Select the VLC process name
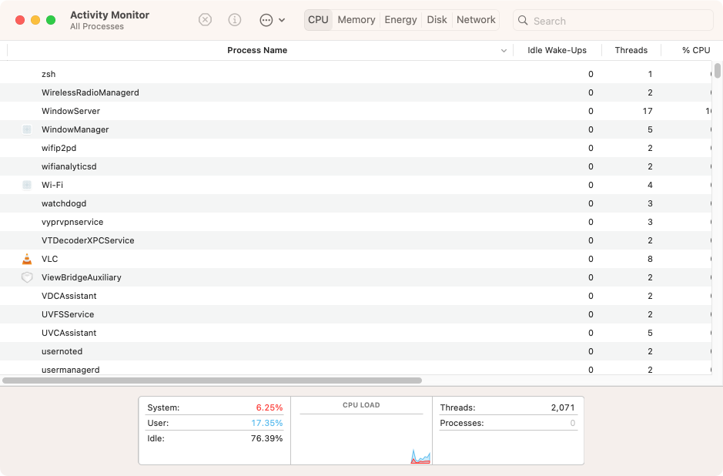This screenshot has width=723, height=476. tap(49, 259)
